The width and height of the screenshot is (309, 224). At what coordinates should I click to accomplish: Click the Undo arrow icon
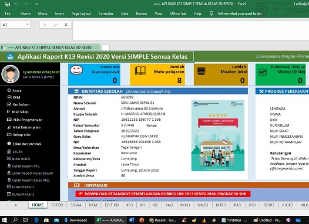(x=16, y=4)
